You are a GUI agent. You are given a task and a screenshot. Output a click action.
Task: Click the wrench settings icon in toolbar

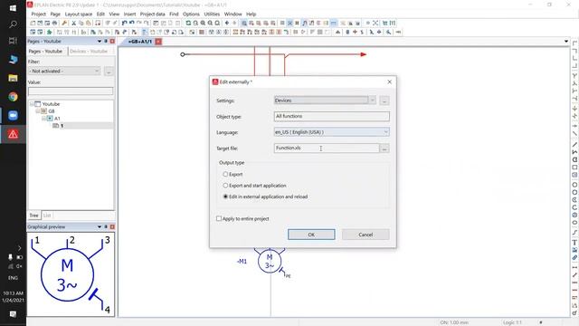coord(64,23)
